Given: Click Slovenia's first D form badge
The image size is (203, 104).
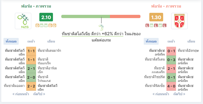Looking at the screenshot, I should [x=37, y=26].
